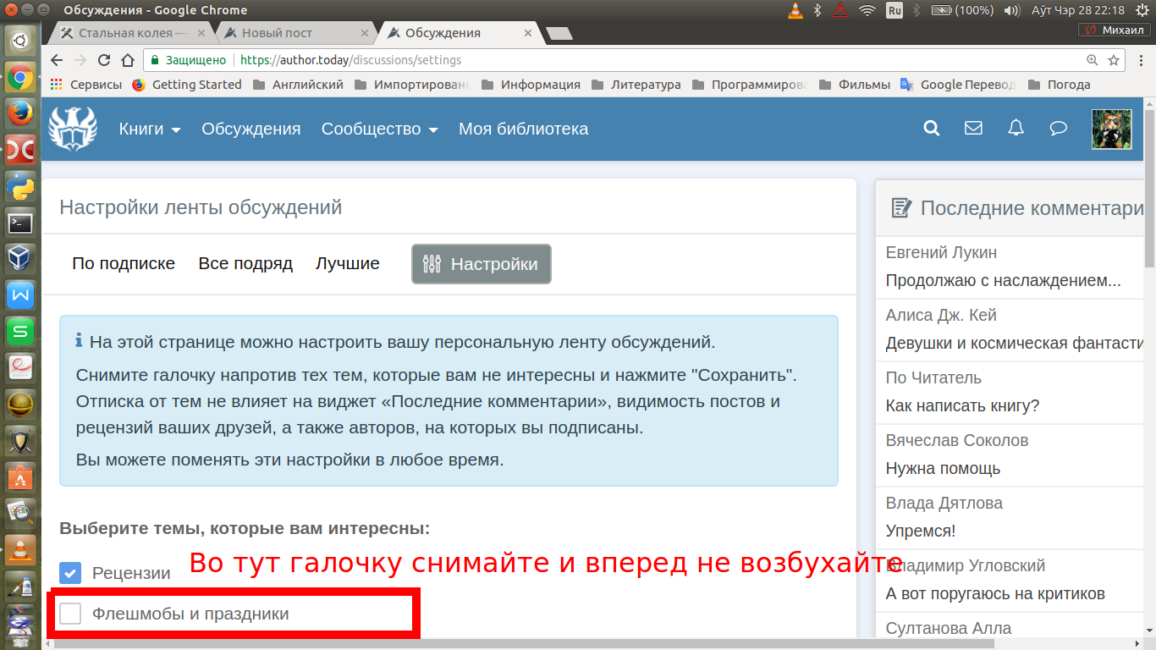Image resolution: width=1156 pixels, height=650 pixels.
Task: Switch to the Лучшие tab
Action: click(x=347, y=263)
